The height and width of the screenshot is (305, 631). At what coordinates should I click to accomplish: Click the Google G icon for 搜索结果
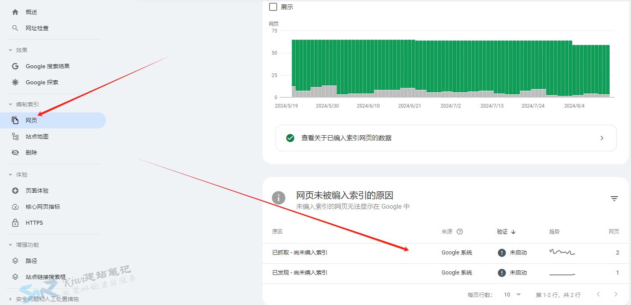15,66
